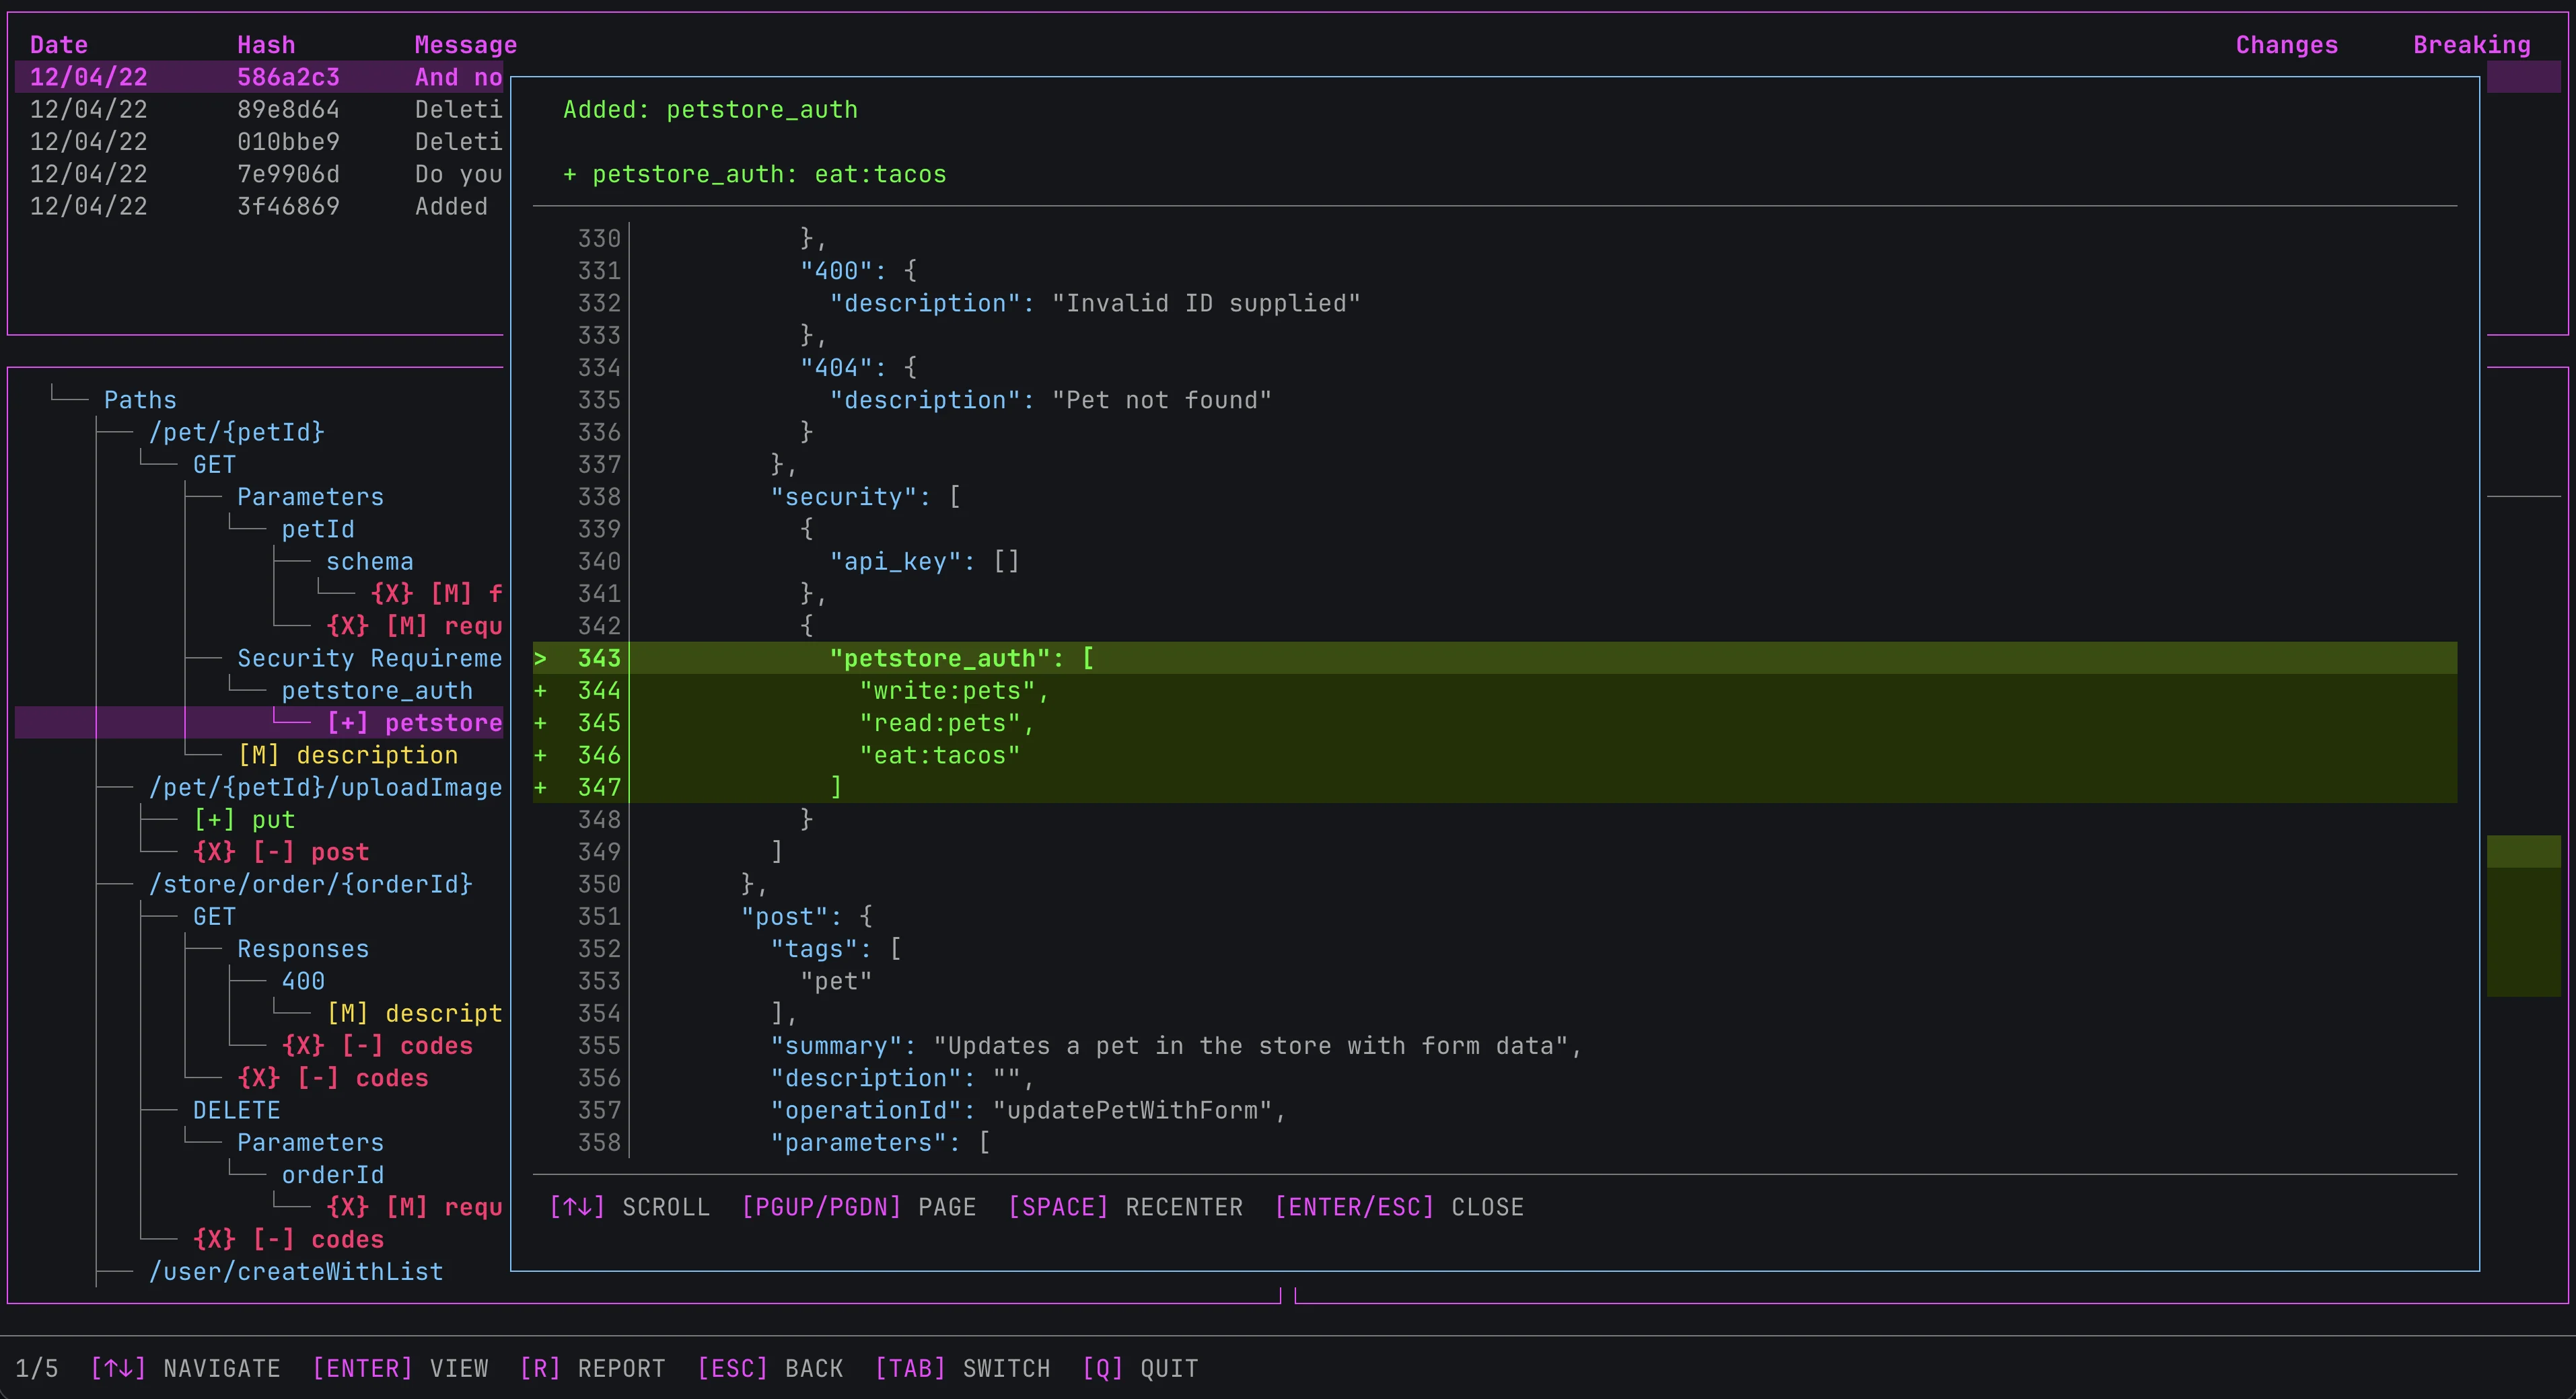
Task: Expand the Paths tree root
Action: 140,400
